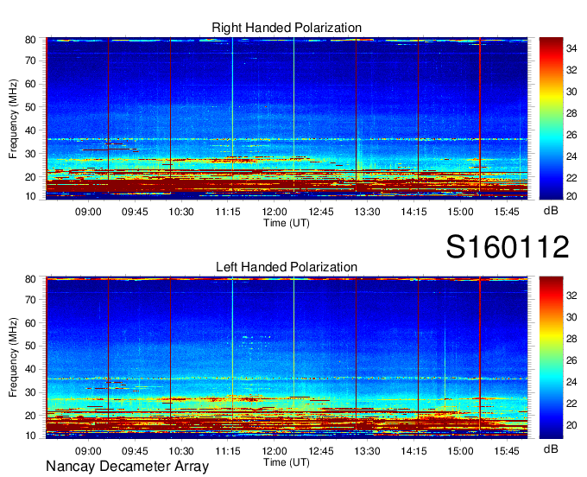Click the 12:45 tick under Left Handed plot
This screenshot has height=477, width=587.
[x=321, y=451]
